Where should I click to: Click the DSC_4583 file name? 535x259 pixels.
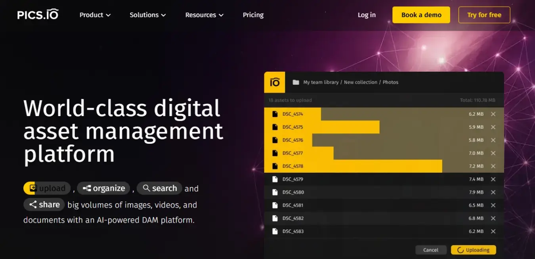click(x=293, y=231)
